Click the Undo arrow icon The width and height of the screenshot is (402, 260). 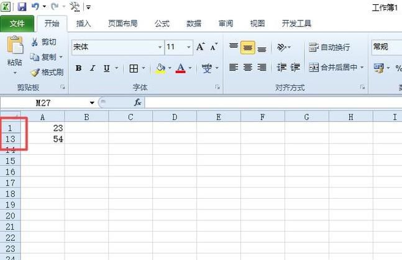(x=35, y=7)
